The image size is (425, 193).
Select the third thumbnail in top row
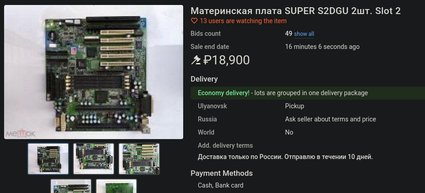(x=139, y=159)
